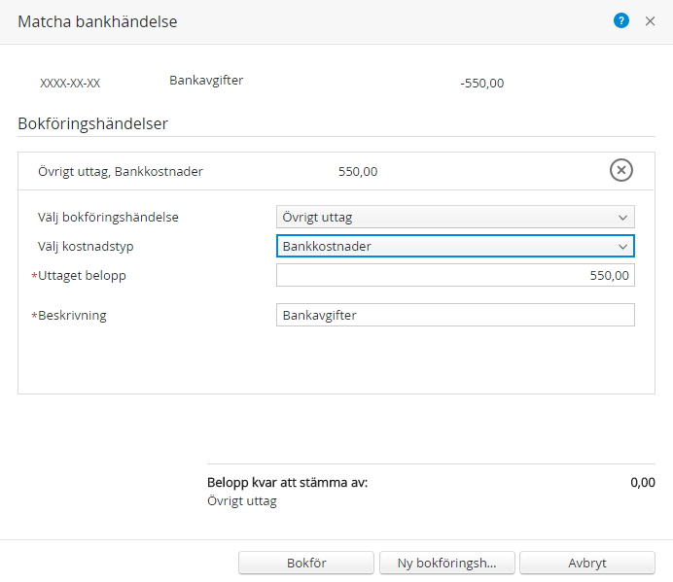Click the Välj kostnadstyp field label
673x582 pixels.
click(86, 247)
